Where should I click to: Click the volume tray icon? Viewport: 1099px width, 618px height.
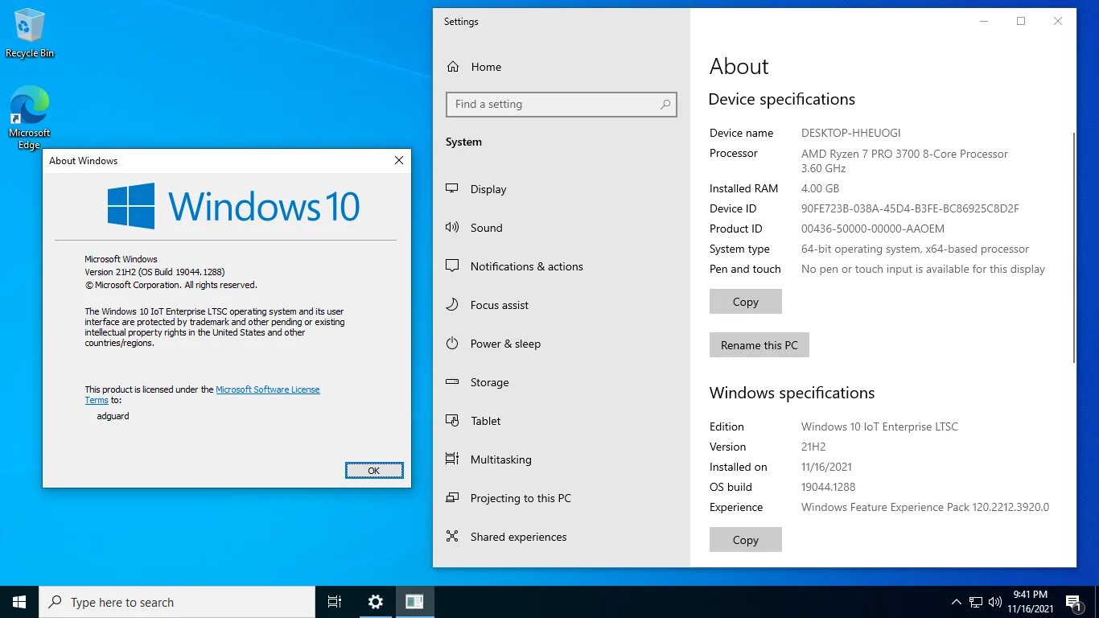995,602
